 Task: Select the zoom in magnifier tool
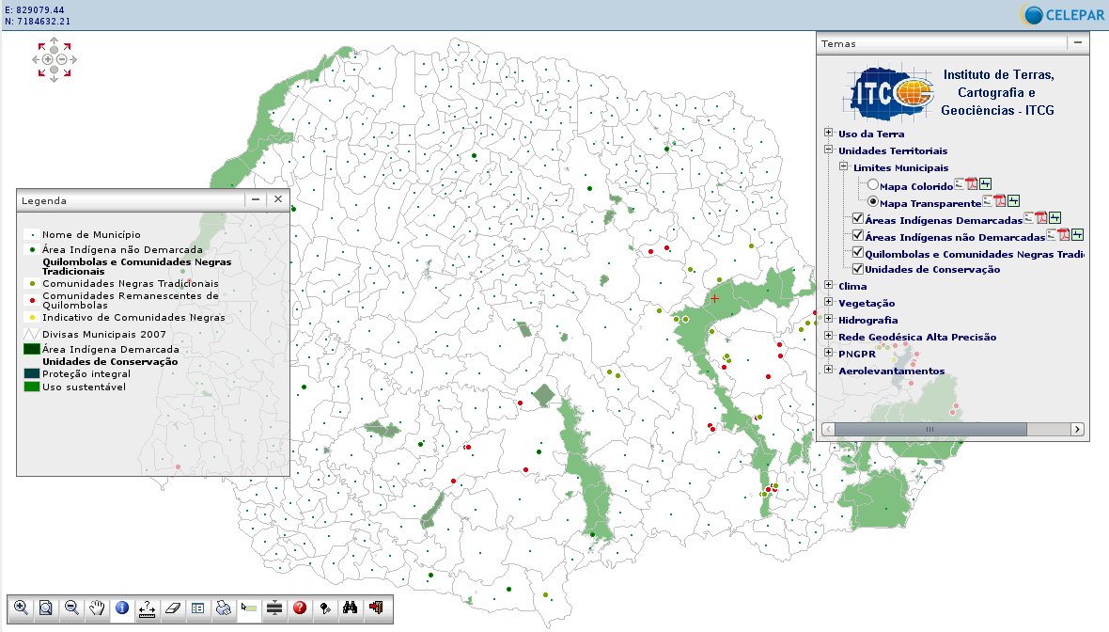21,608
